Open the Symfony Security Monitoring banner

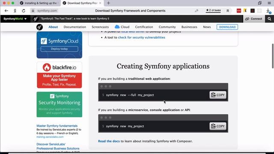[x=60, y=104]
